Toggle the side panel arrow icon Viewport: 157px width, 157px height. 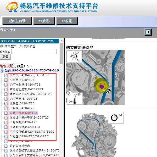(x=148, y=32)
